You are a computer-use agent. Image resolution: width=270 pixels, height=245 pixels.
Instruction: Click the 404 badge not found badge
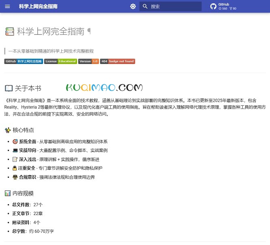(x=118, y=62)
